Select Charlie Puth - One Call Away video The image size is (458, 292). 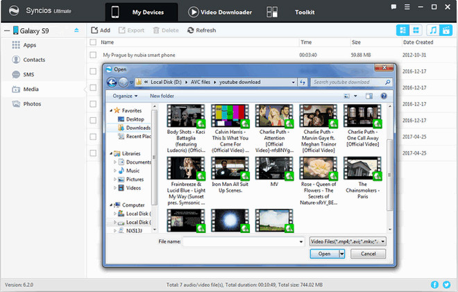(362, 126)
